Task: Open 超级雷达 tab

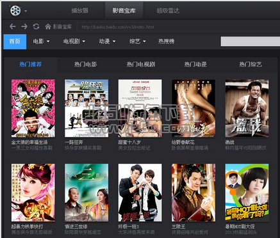Action: [x=168, y=11]
